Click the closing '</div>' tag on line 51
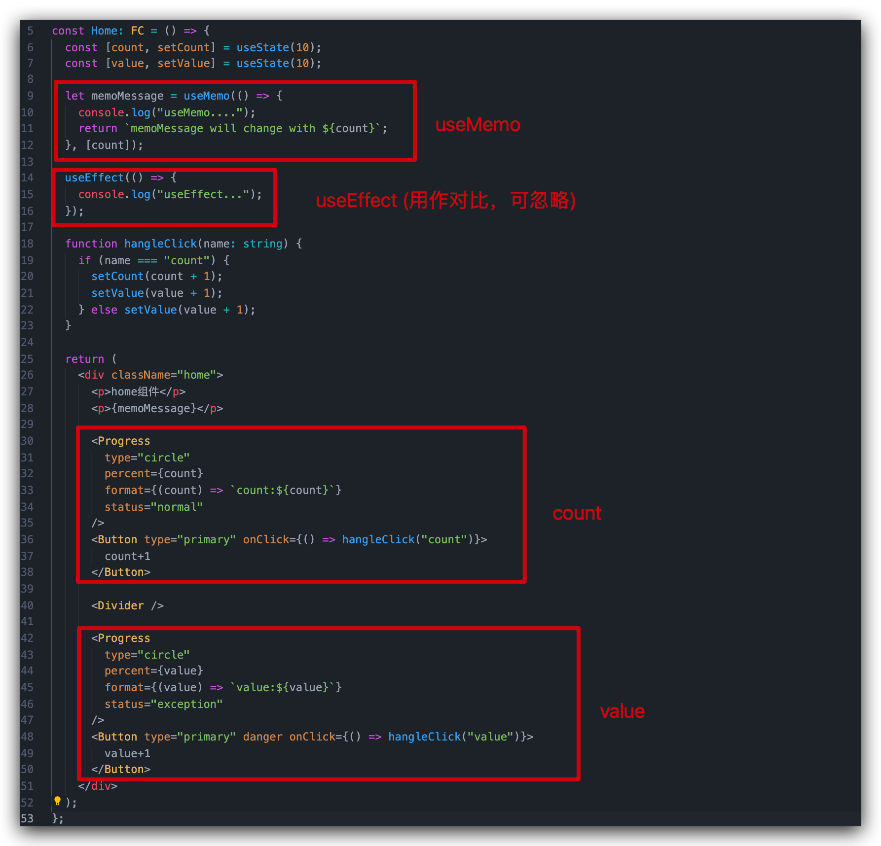The image size is (881, 846). click(x=98, y=786)
